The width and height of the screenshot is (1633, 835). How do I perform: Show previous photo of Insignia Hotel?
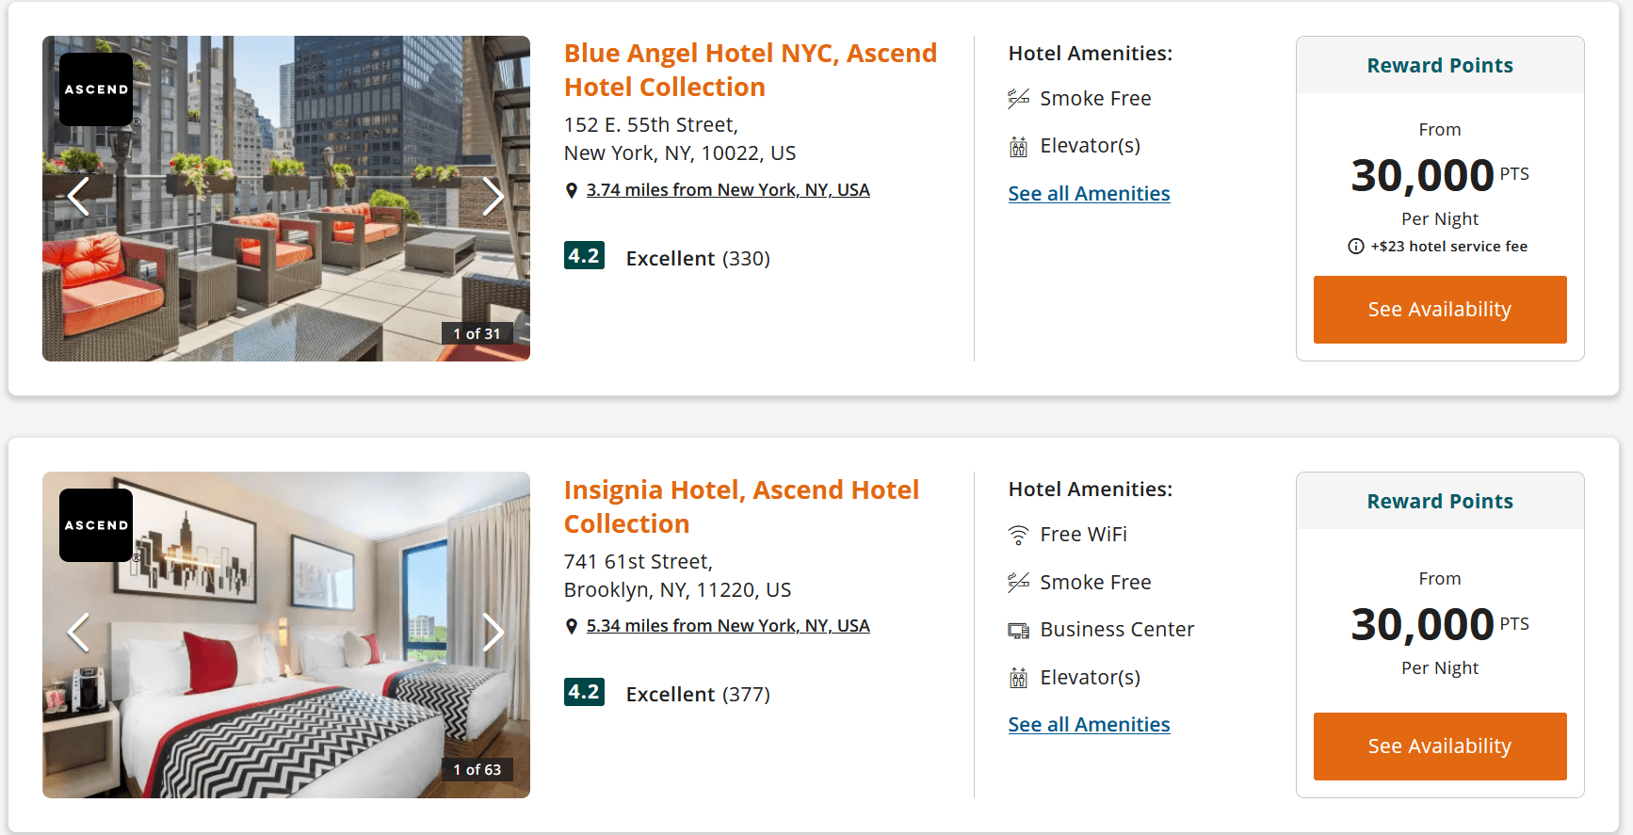click(79, 632)
